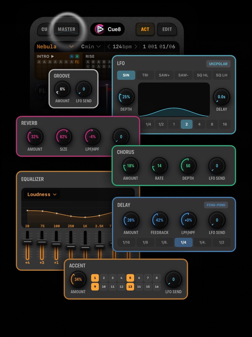Toggle accent step 9
The width and height of the screenshot is (252, 337).
[95, 287]
